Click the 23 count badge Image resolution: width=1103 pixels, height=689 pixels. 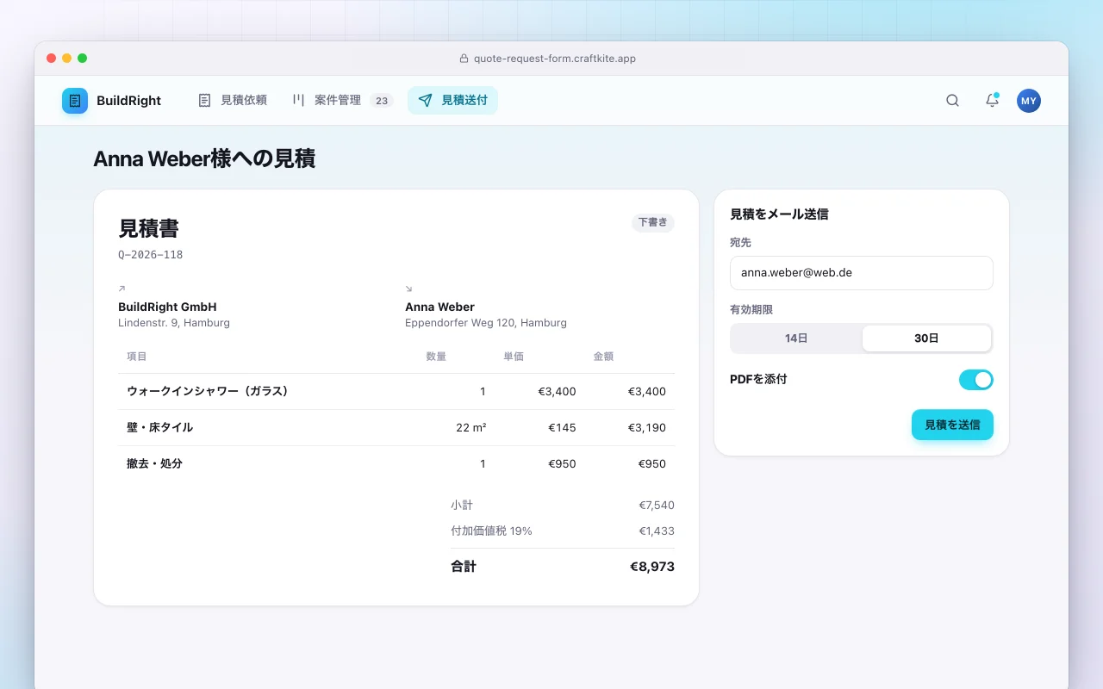tap(382, 101)
